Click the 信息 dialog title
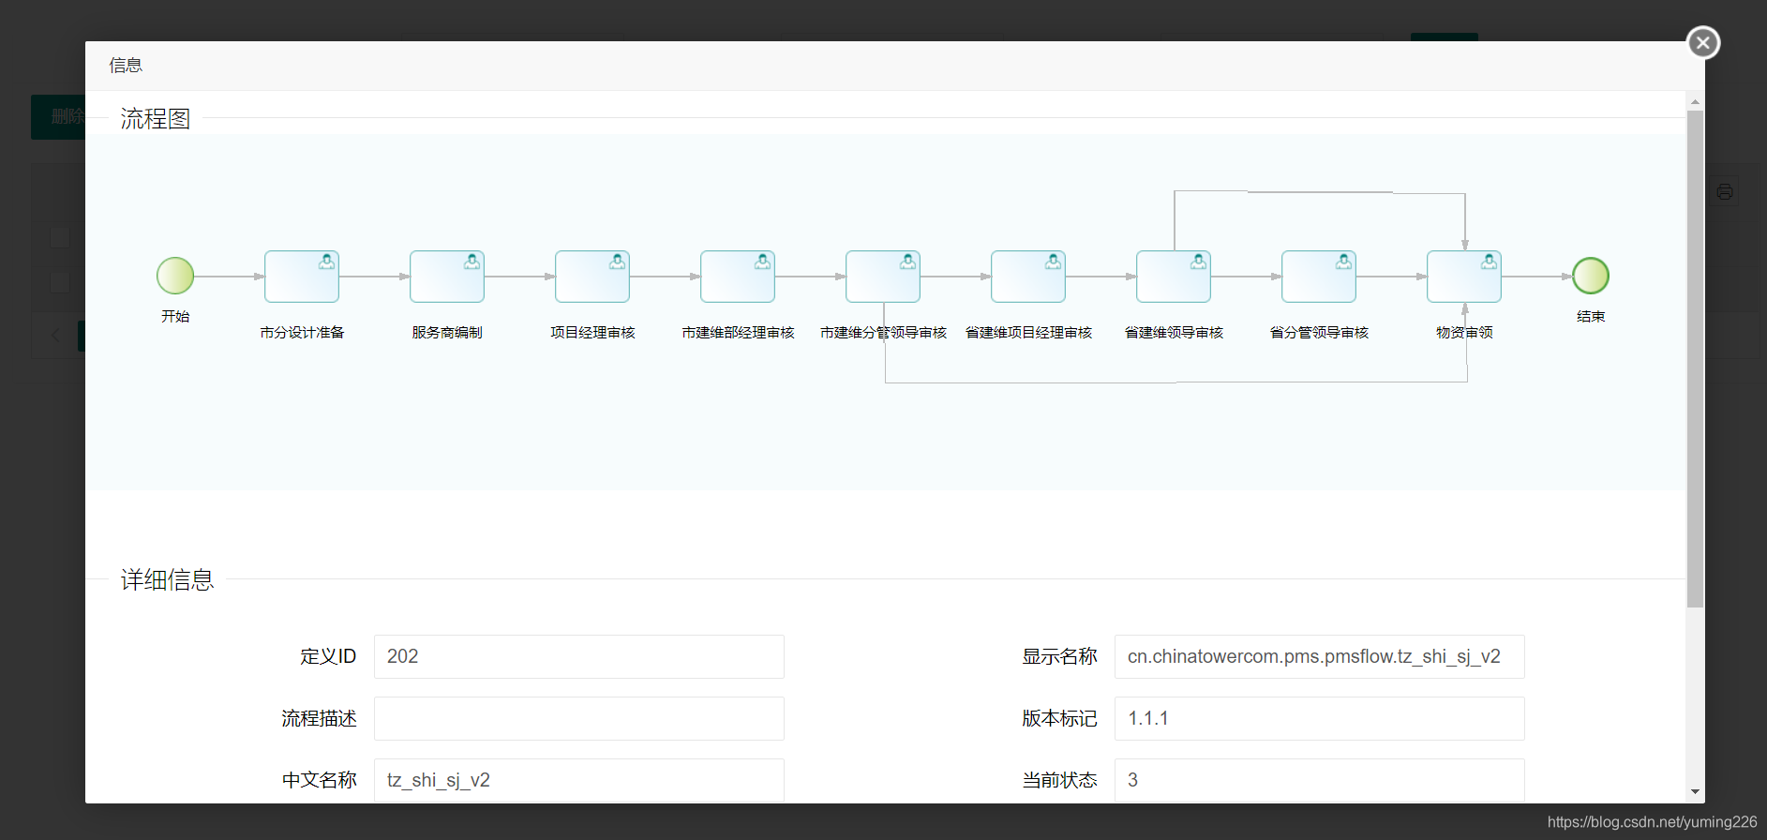Viewport: 1767px width, 840px height. tap(126, 66)
